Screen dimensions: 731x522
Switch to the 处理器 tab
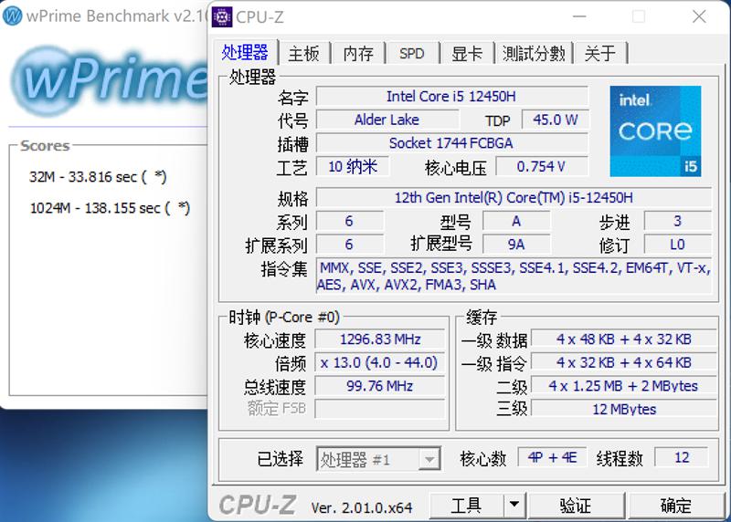[245, 53]
